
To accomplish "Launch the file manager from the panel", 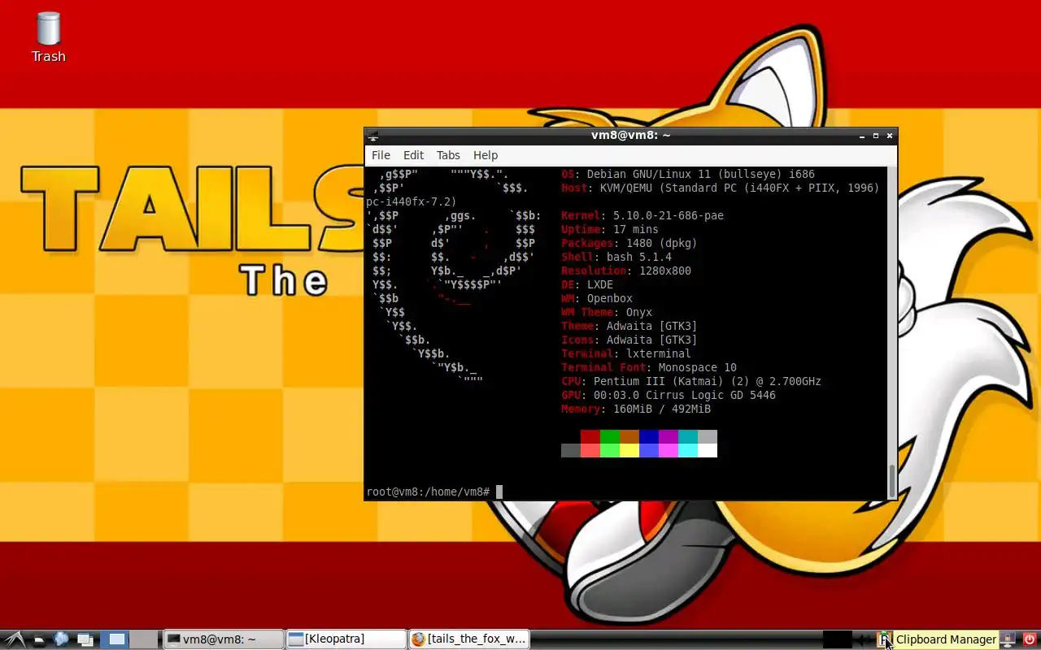I will pyautogui.click(x=38, y=639).
